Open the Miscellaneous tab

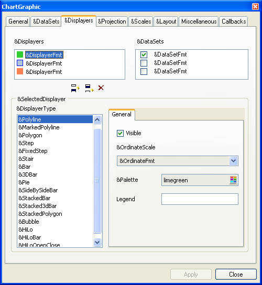click(199, 21)
